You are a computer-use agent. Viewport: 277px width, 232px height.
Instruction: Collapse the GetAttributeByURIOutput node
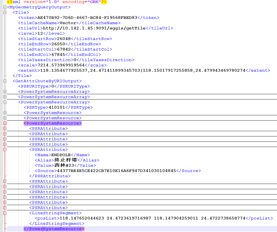tap(5, 81)
